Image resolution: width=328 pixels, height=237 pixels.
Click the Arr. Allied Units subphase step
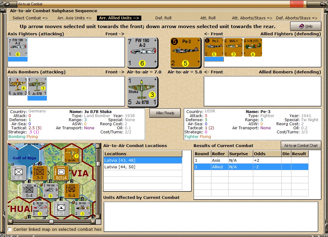(119, 18)
